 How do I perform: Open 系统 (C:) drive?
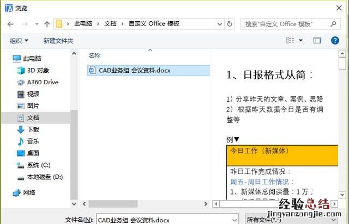point(34,165)
